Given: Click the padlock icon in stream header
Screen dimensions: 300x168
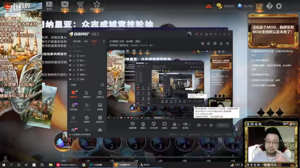Looking at the screenshot, I should (208, 43).
